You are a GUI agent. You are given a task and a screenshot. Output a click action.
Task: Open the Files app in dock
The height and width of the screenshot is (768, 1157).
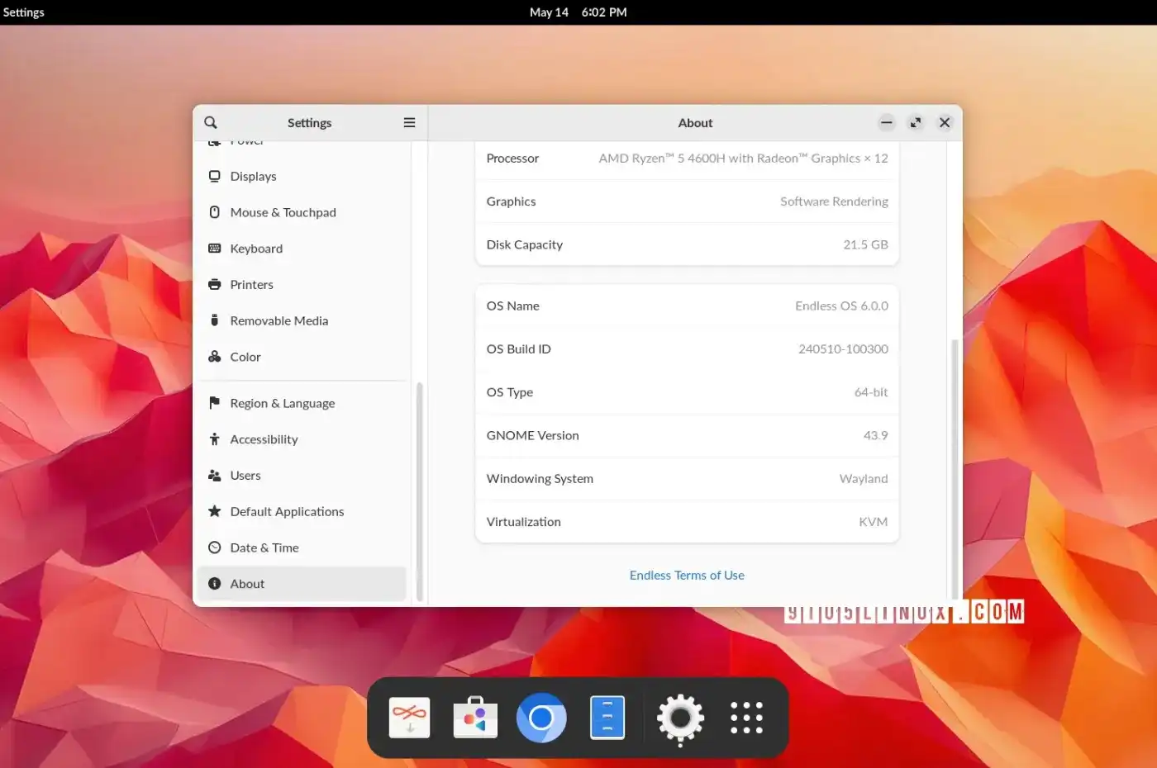click(607, 717)
